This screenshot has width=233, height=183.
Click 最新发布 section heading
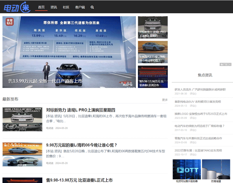tap(10, 99)
